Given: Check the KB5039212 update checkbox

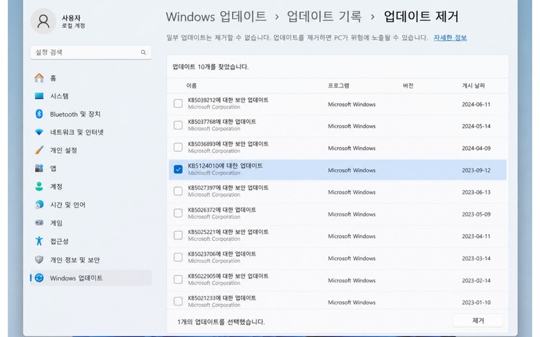Looking at the screenshot, I should tap(178, 103).
